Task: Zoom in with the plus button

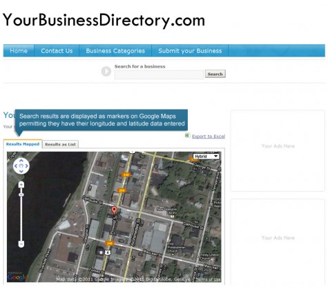Action: point(21,184)
